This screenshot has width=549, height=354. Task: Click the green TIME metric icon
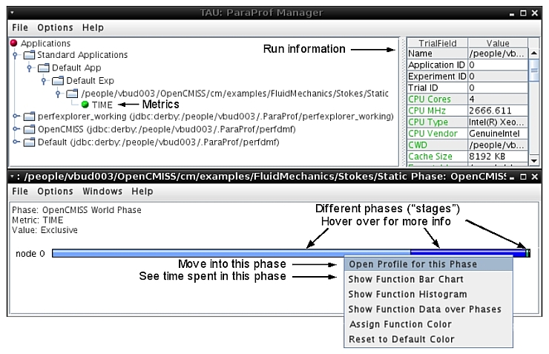(85, 105)
